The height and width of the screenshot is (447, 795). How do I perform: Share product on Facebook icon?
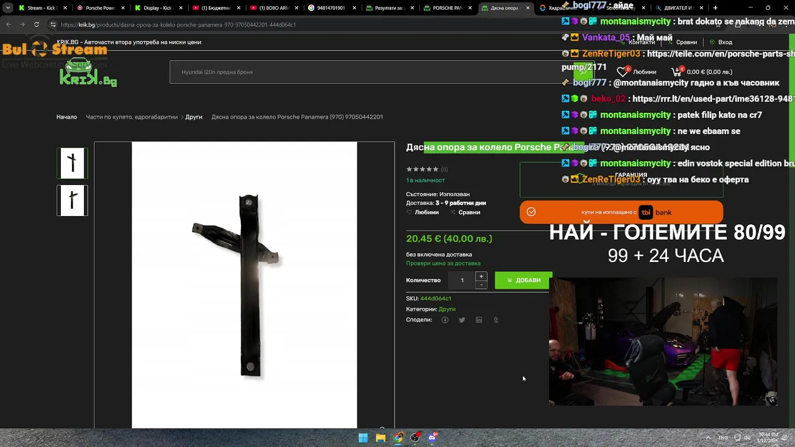tap(445, 320)
